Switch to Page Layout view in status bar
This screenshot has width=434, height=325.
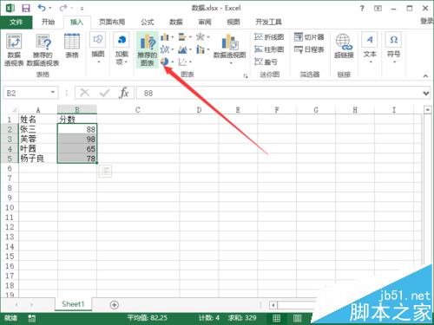297,318
